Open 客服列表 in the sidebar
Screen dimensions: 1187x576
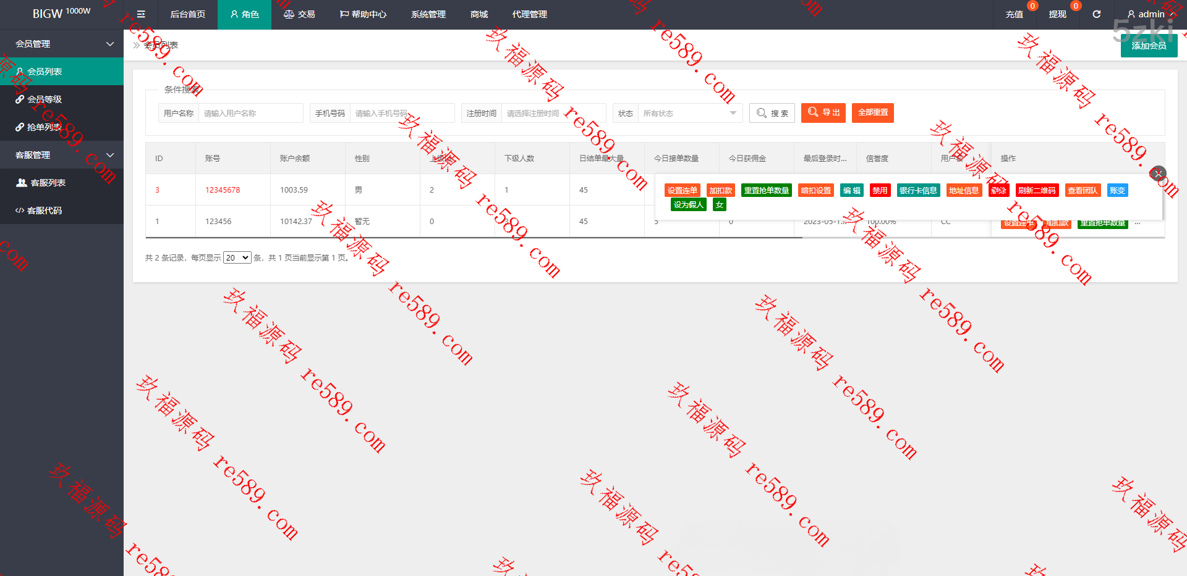(48, 183)
